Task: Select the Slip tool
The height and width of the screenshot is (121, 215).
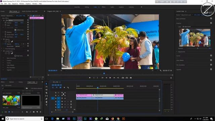Action: [46, 96]
